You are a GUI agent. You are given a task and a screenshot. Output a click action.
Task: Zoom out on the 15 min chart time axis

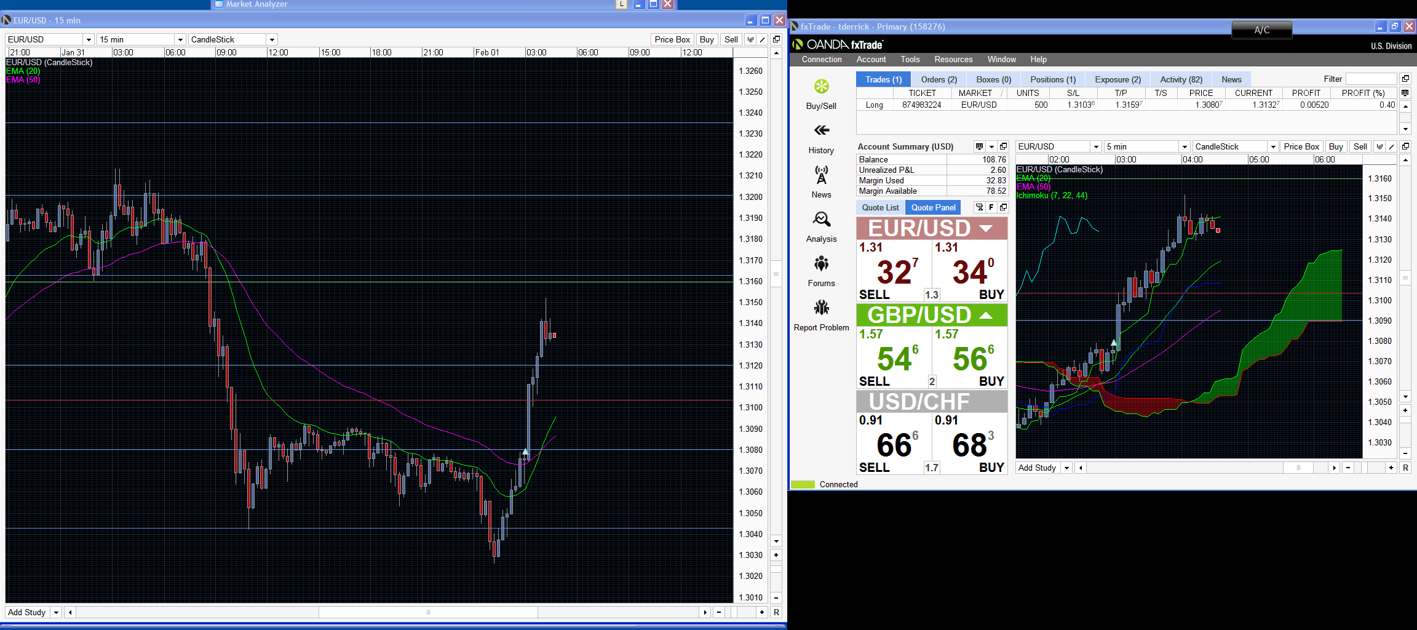pyautogui.click(x=719, y=612)
